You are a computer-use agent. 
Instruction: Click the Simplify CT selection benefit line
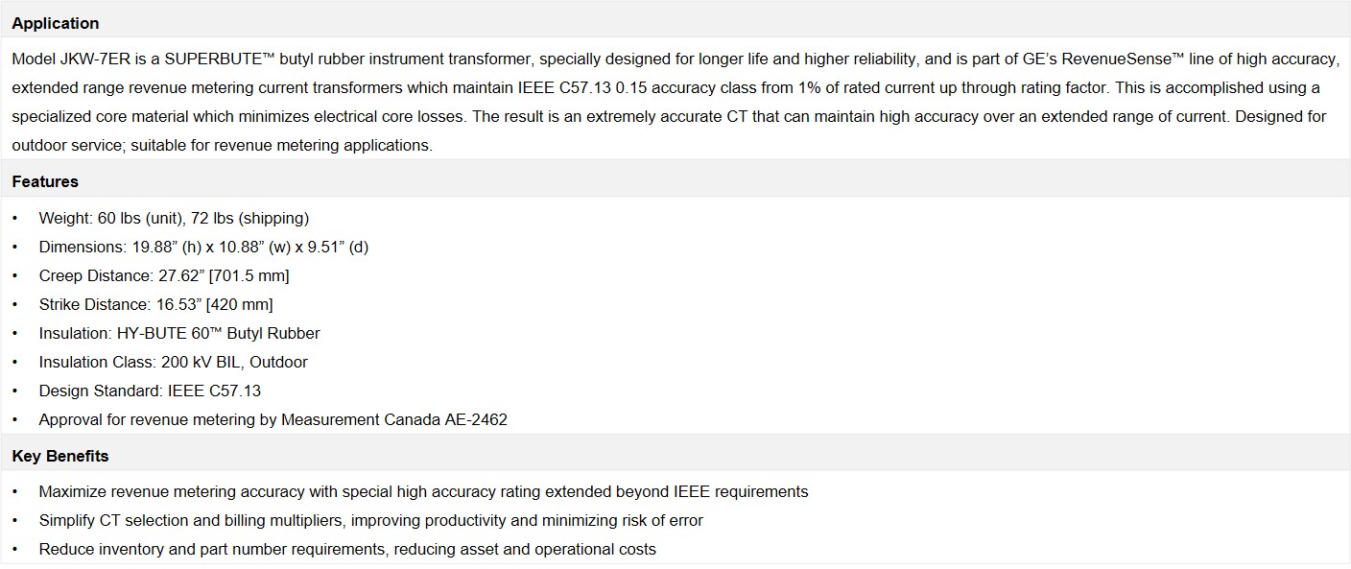pos(370,520)
